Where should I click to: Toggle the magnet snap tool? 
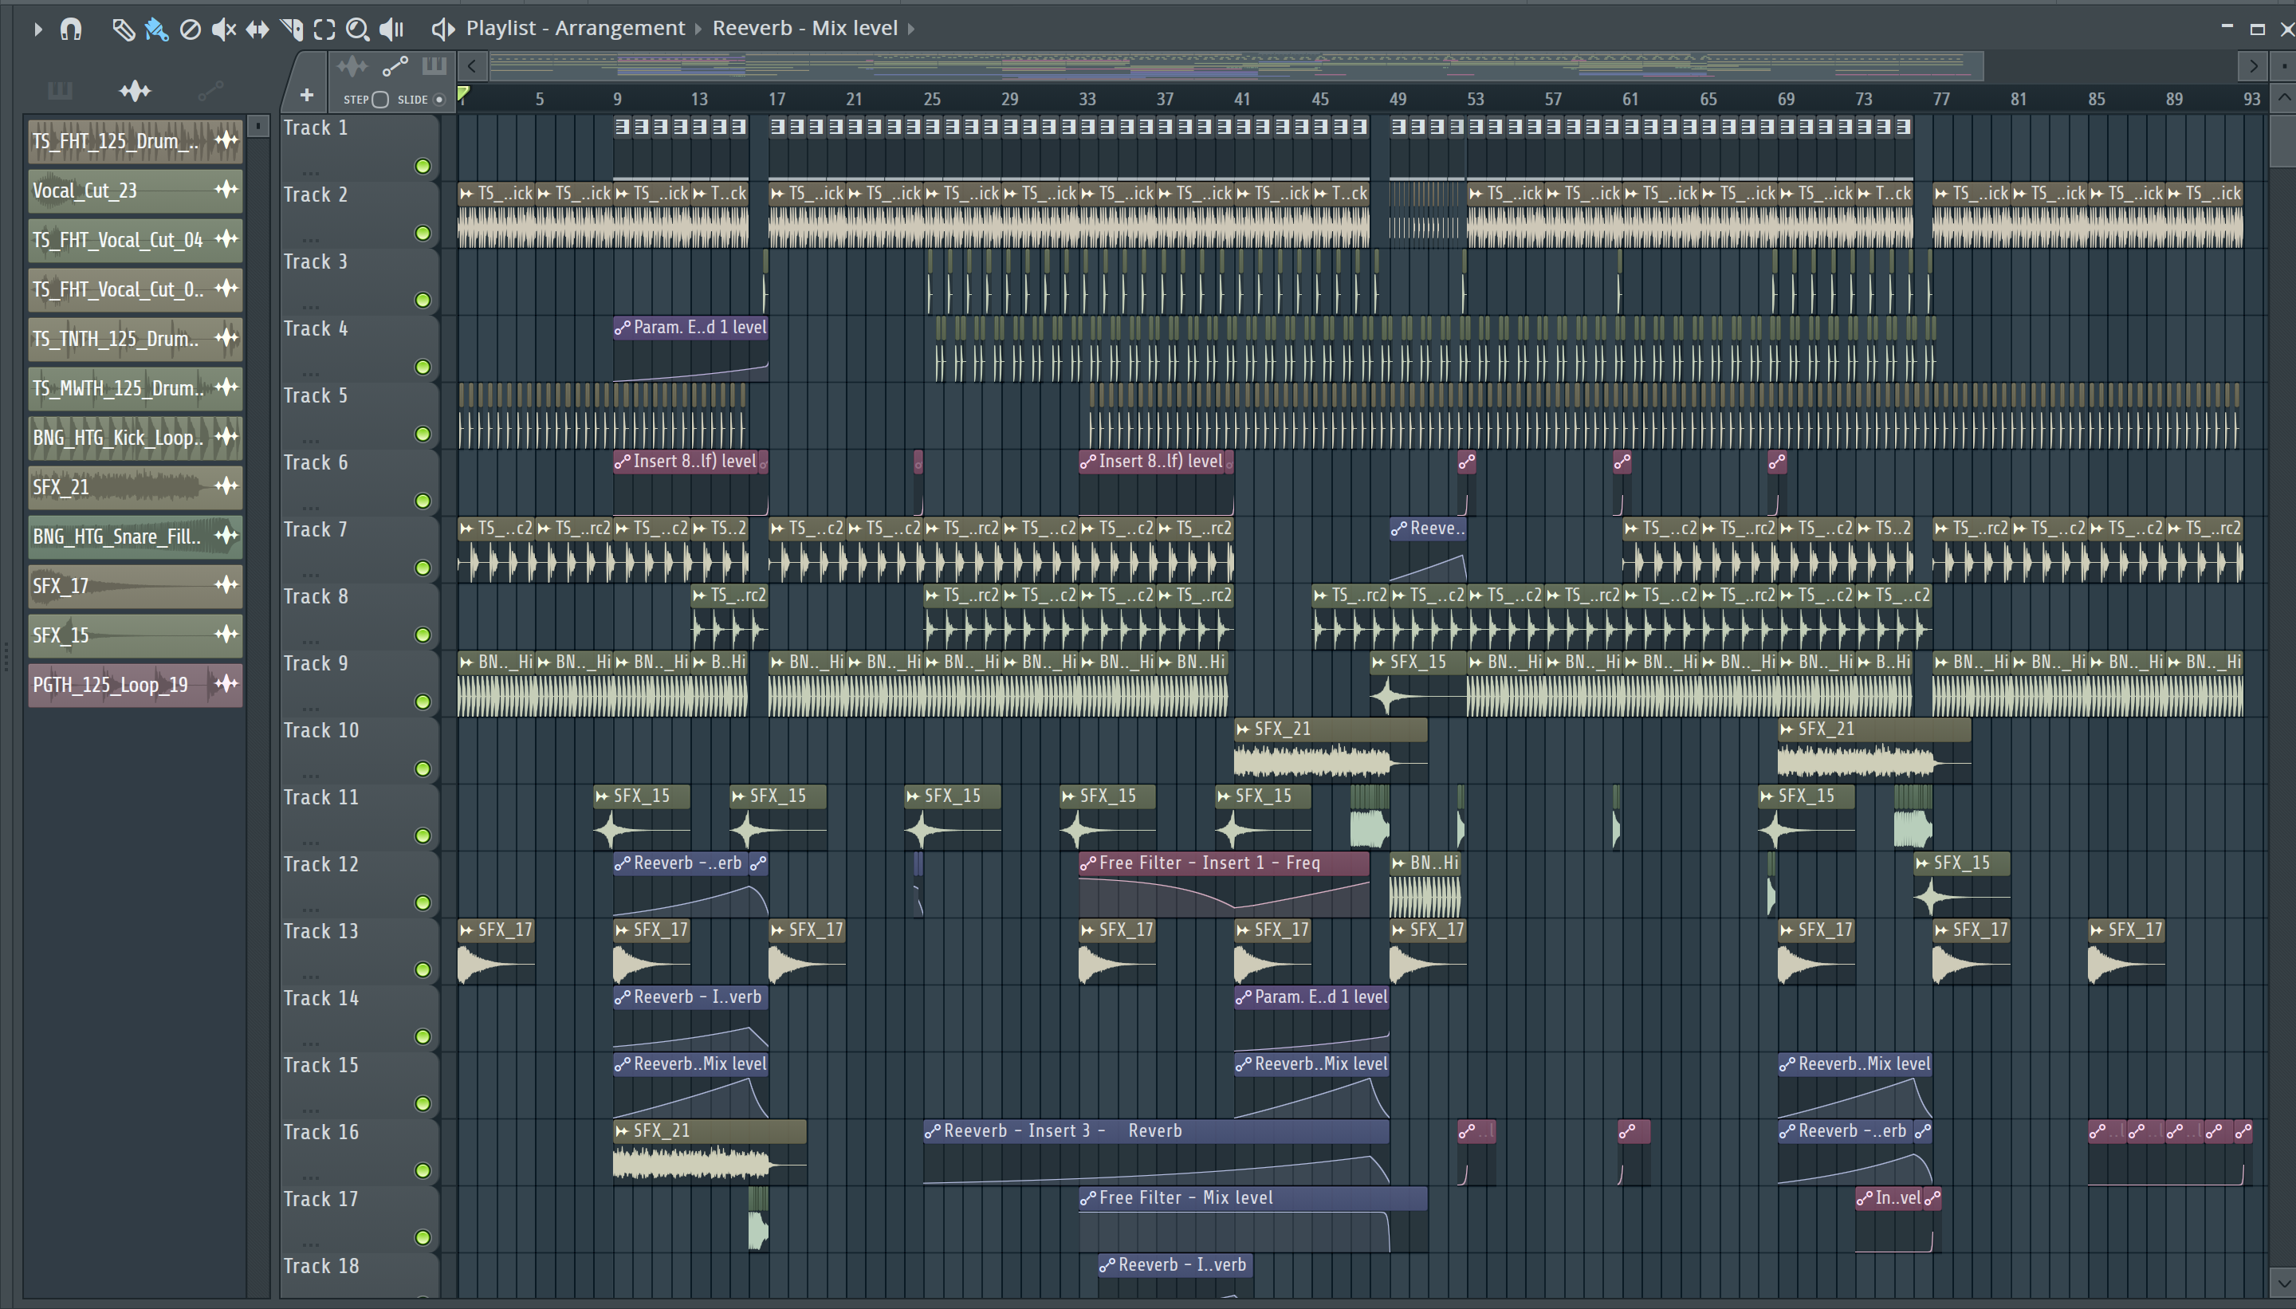71,29
